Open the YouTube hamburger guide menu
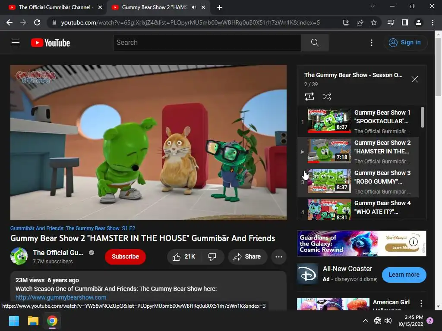 click(x=16, y=43)
